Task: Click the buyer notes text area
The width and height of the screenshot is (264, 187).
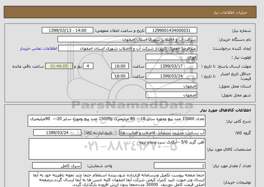Action: point(117,179)
